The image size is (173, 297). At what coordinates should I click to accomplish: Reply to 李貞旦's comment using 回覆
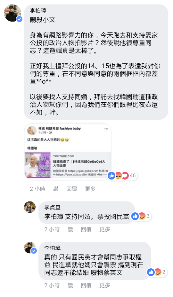86,229
